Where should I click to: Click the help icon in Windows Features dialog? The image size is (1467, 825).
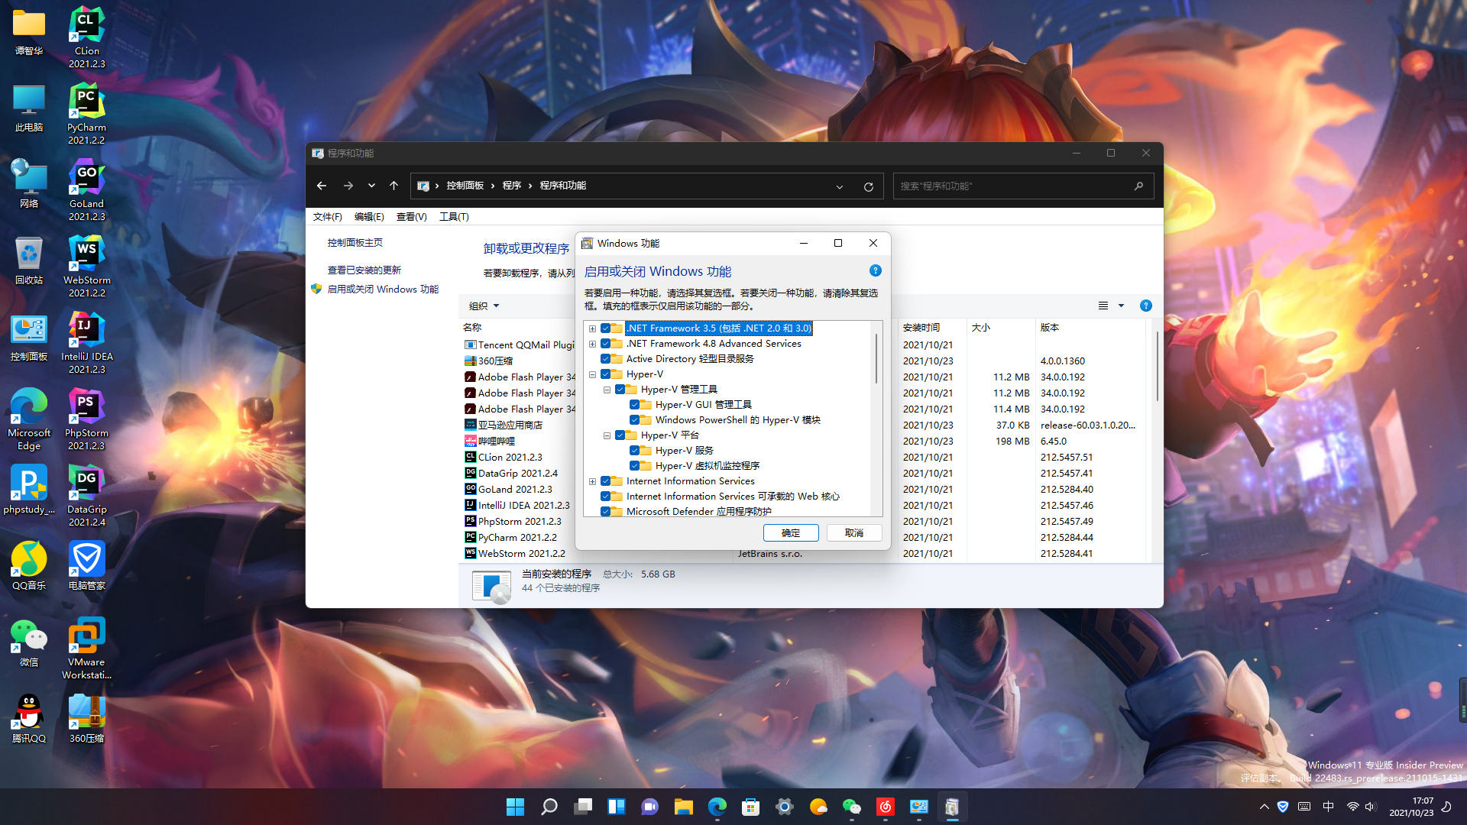[876, 271]
